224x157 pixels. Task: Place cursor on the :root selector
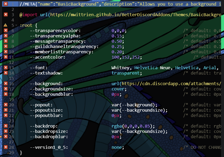[26, 25]
